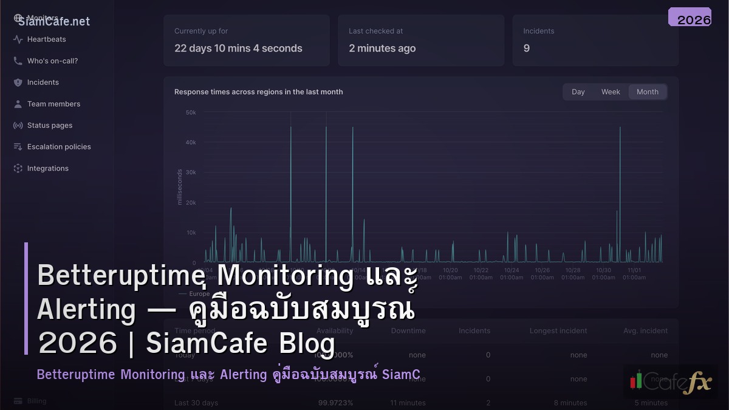Switch to the Month tab on the chart

[648, 92]
